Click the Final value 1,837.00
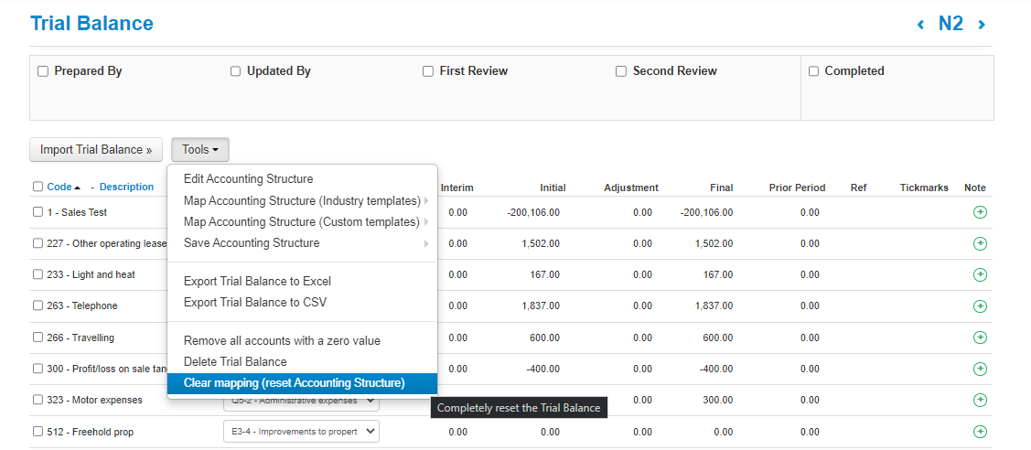Viewport: 1031px width, 450px height. coord(714,306)
